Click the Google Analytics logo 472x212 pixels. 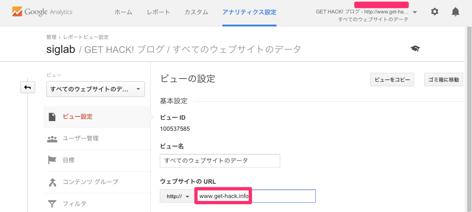click(x=43, y=12)
